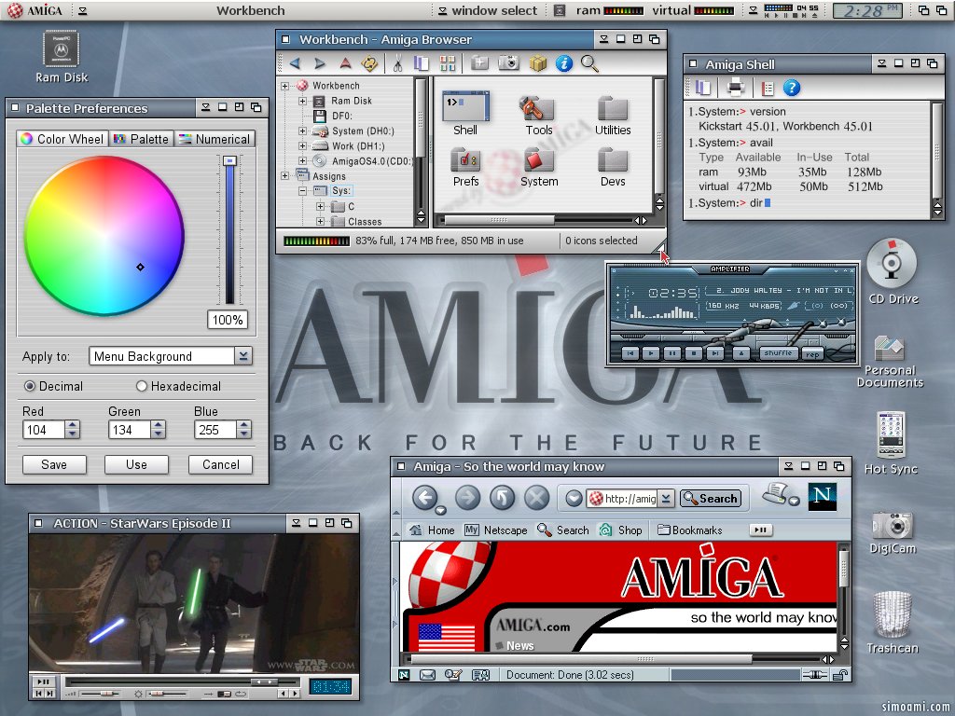Open the System drawer icon
The width and height of the screenshot is (955, 716).
(x=539, y=167)
